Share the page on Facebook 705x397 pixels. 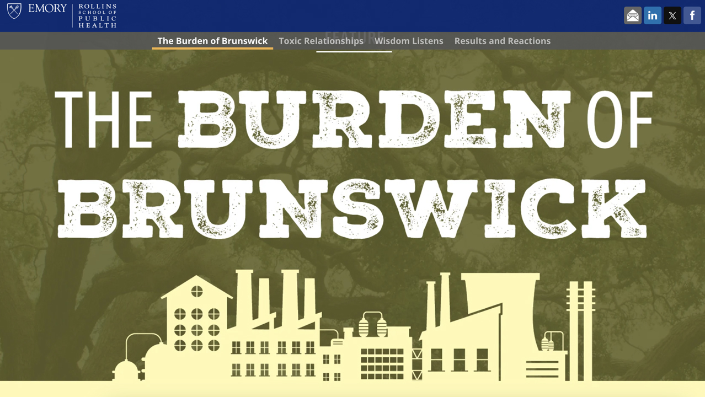(x=692, y=15)
